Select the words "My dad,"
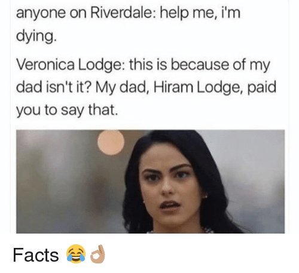The width and height of the screenshot is (299, 273). [123, 88]
